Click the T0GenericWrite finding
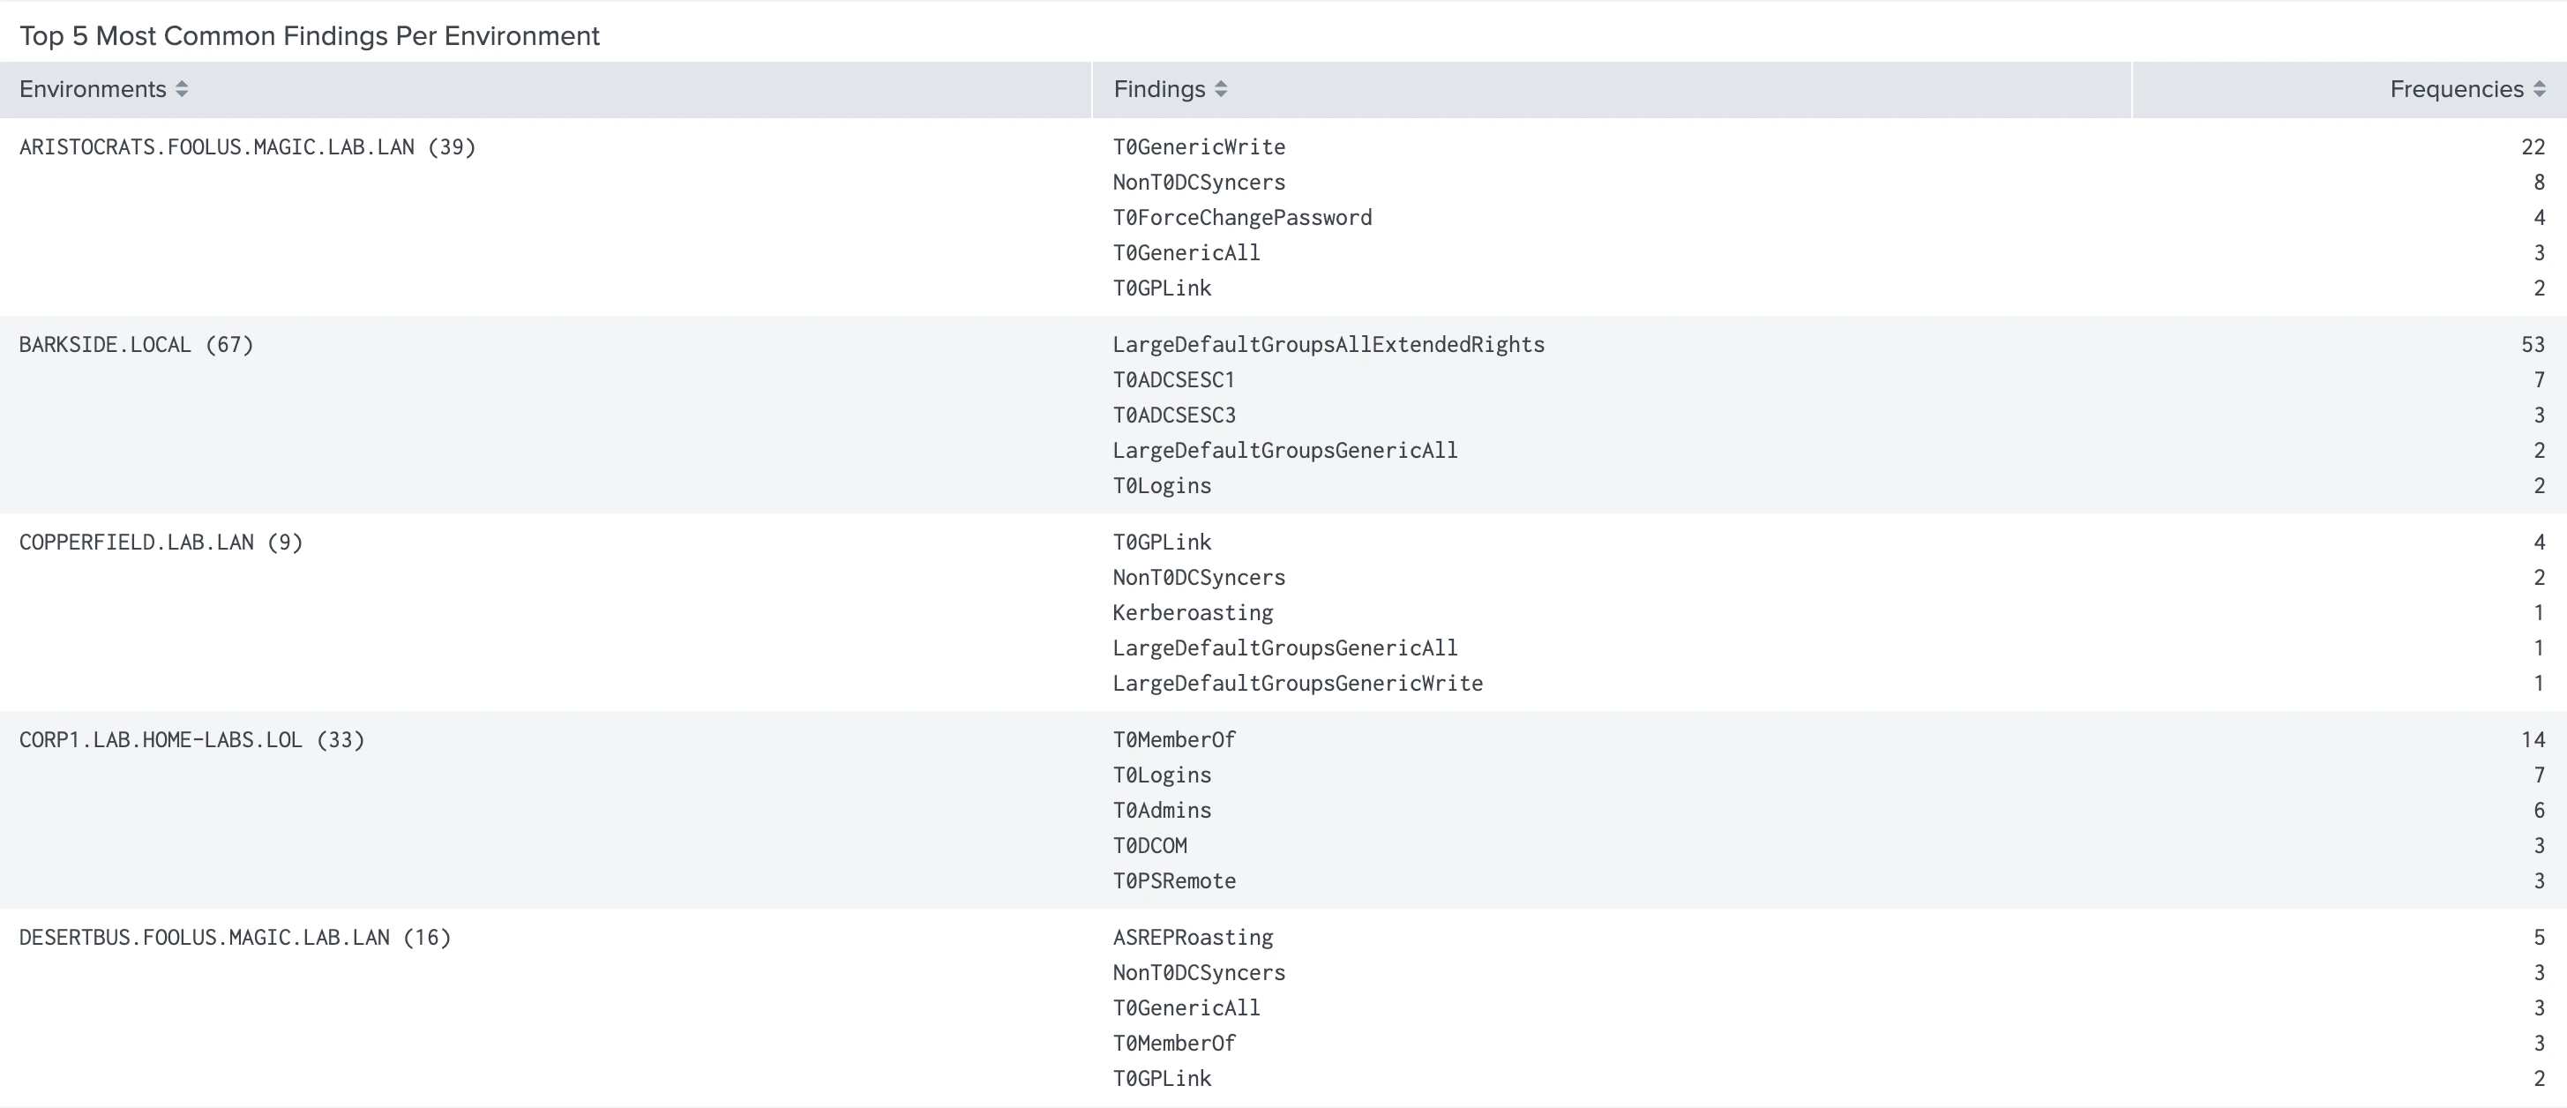Screen dimensions: 2567x1108 [x=1199, y=147]
